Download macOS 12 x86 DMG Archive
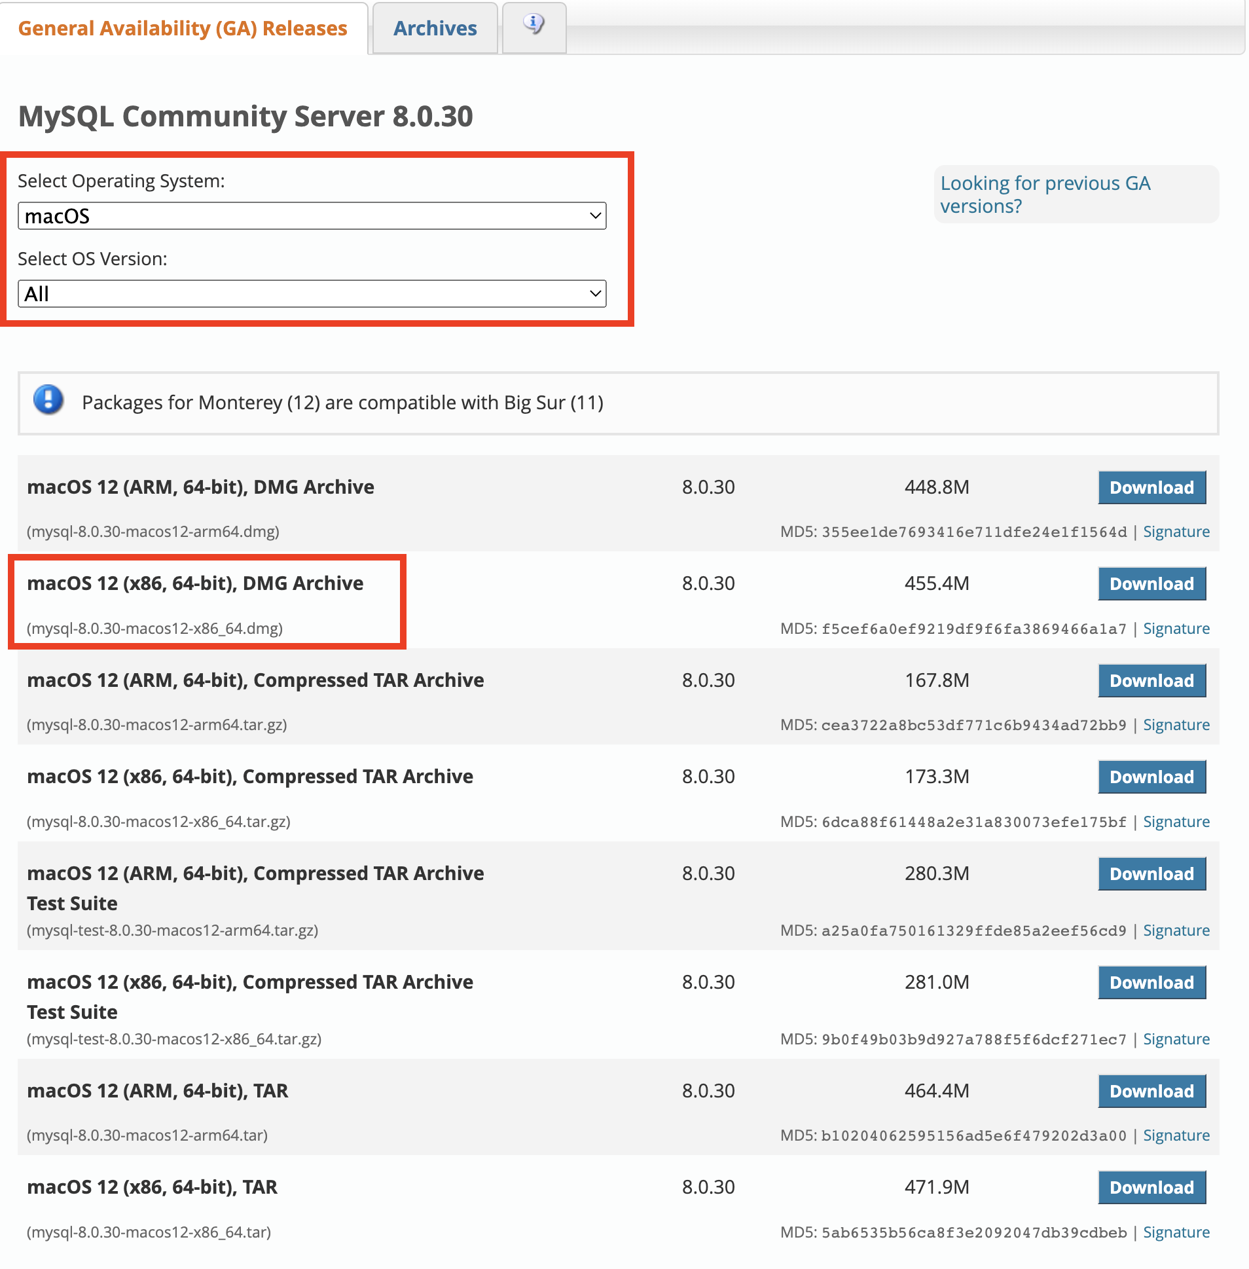 (1153, 585)
